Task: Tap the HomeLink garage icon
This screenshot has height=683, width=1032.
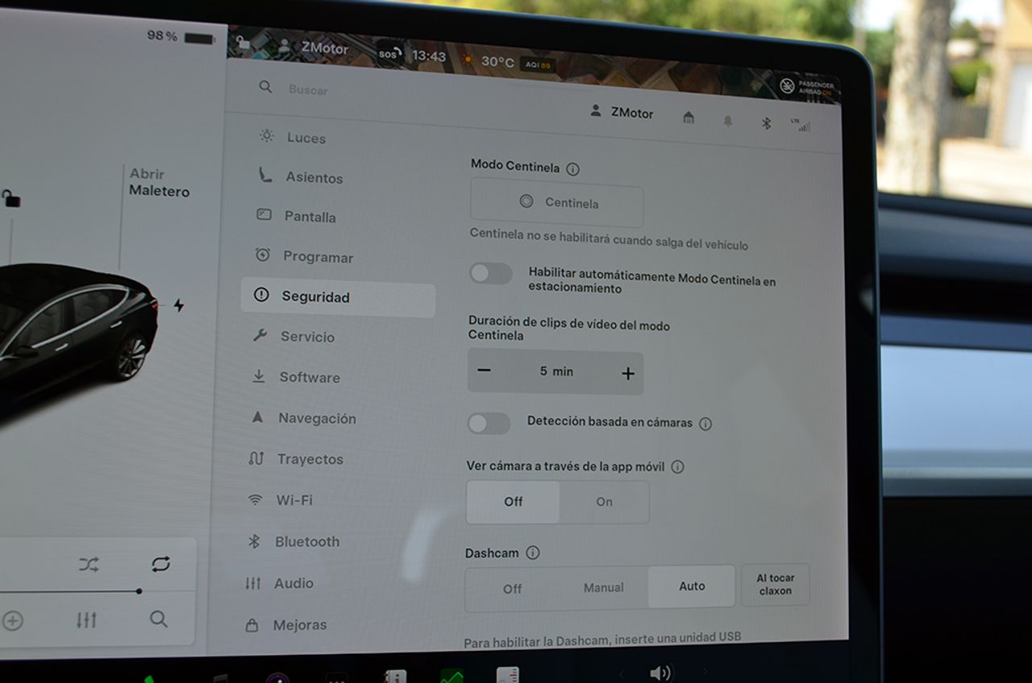Action: coord(689,118)
